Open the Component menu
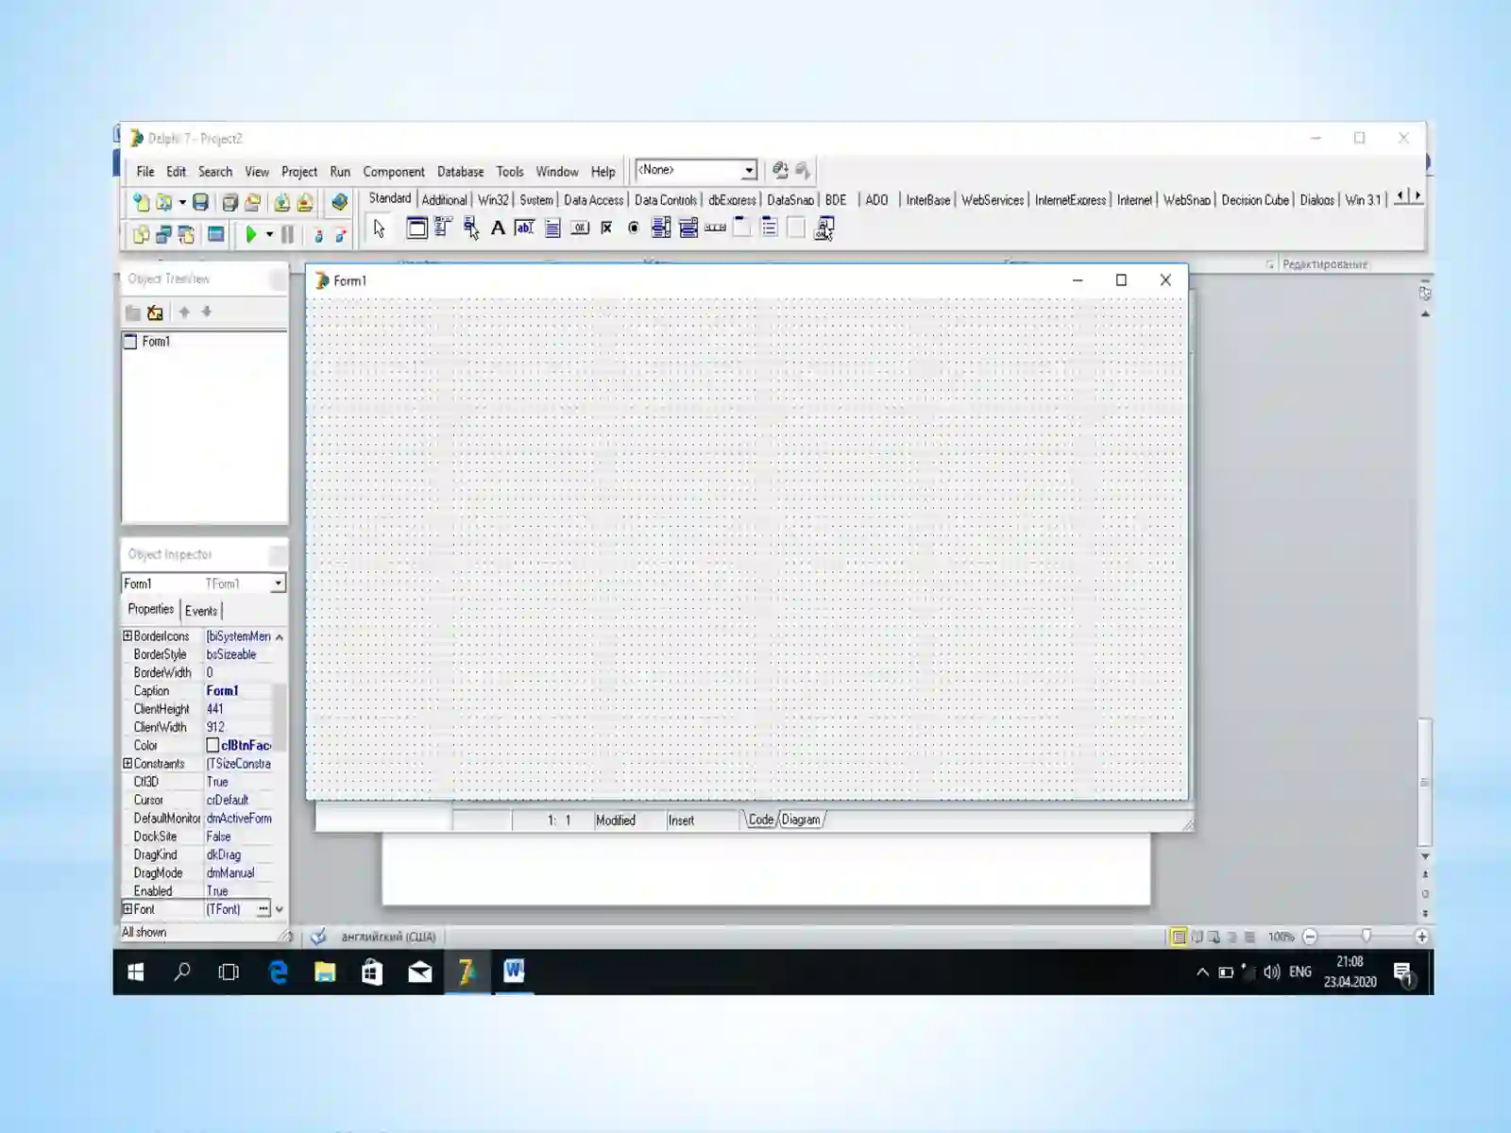This screenshot has width=1511, height=1133. (x=394, y=172)
